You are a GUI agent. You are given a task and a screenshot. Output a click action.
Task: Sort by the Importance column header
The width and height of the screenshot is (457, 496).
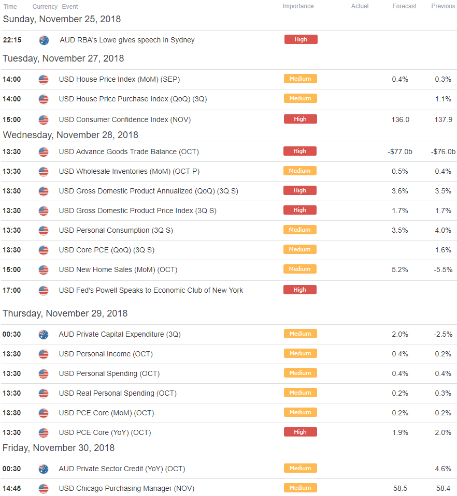298,6
